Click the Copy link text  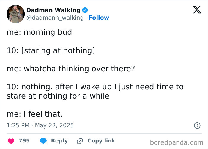pyautogui.click(x=101, y=141)
